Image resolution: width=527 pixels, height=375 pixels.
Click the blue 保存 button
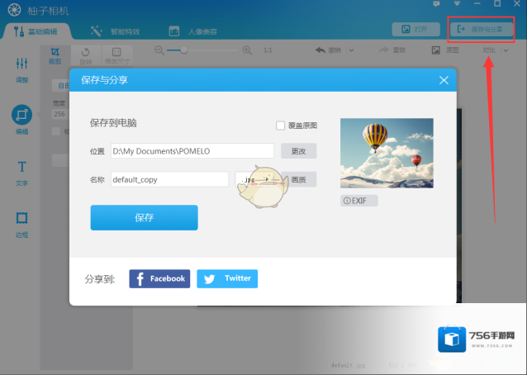(x=144, y=217)
